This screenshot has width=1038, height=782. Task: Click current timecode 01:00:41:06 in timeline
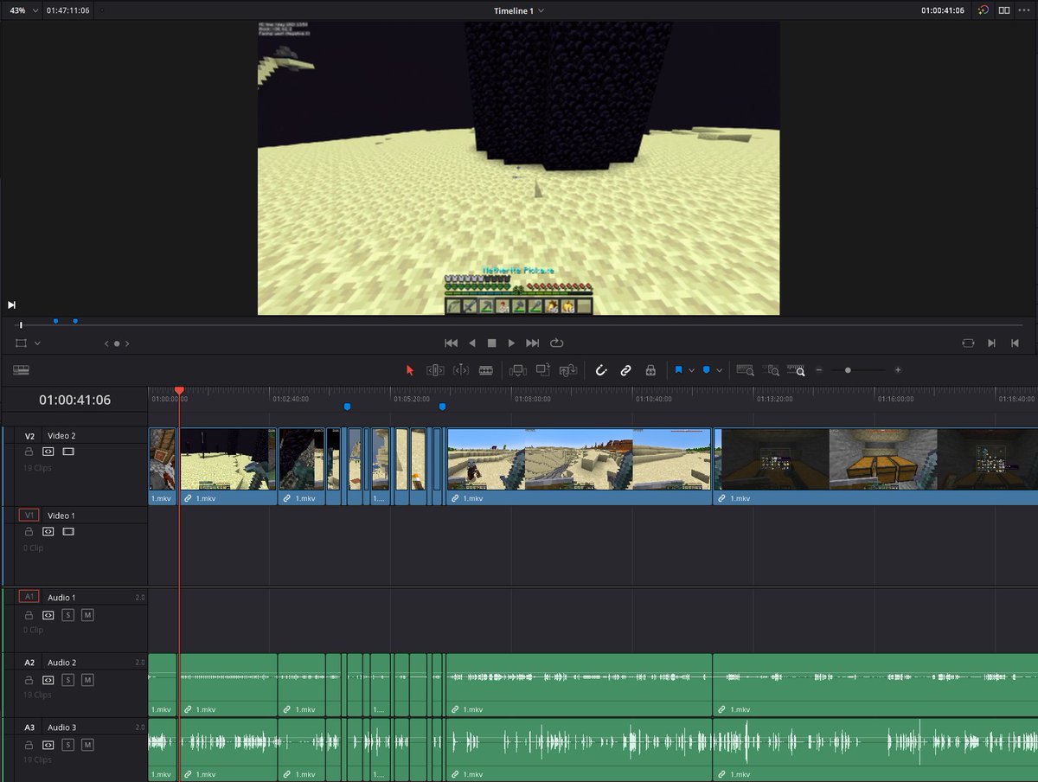coord(74,400)
